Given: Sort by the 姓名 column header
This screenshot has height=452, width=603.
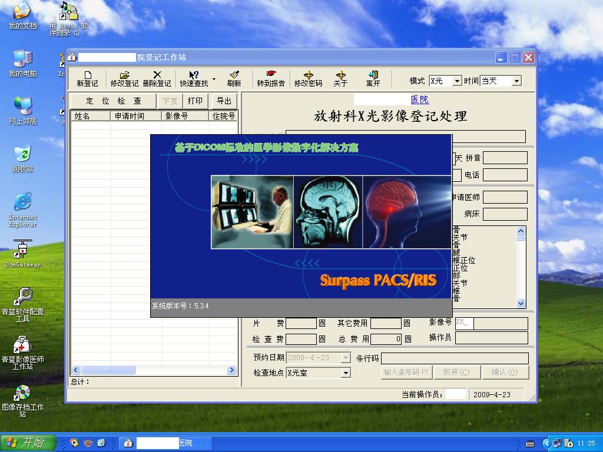Looking at the screenshot, I should tap(90, 116).
